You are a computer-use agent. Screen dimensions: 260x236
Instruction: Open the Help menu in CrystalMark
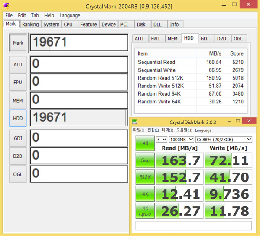coord(49,15)
